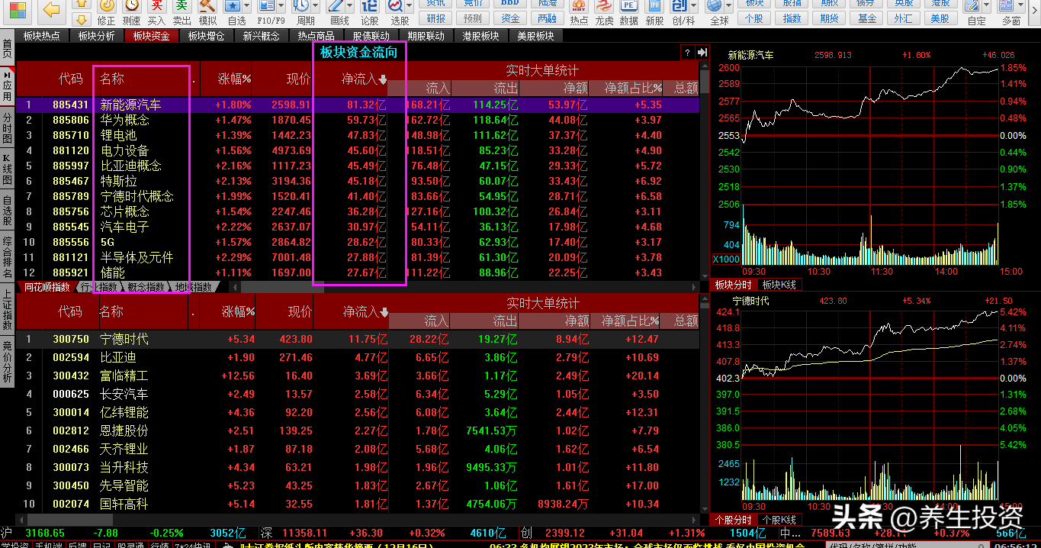Select the 概念指数 index tab
This screenshot has height=548, width=1041.
point(146,288)
